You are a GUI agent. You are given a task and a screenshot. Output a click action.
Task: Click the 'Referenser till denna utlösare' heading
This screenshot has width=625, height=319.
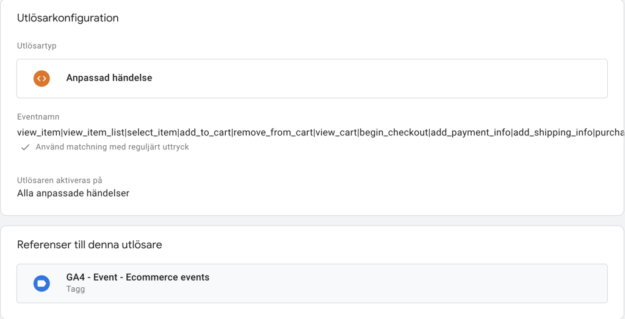coord(89,245)
